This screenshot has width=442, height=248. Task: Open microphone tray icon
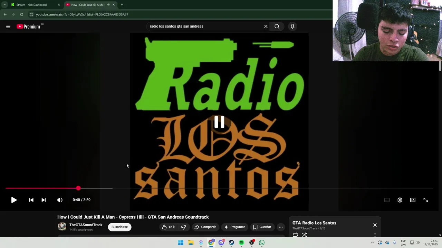[x=394, y=243]
